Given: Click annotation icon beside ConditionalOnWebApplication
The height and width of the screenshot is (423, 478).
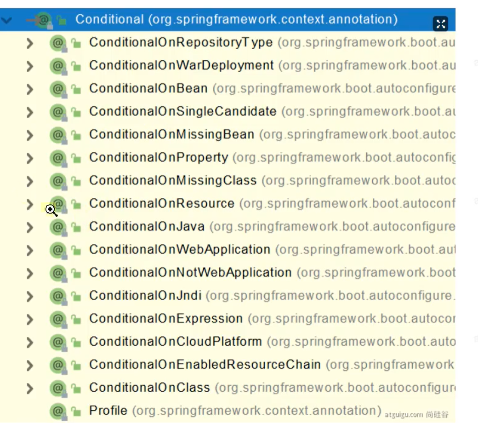Looking at the screenshot, I should coord(58,250).
